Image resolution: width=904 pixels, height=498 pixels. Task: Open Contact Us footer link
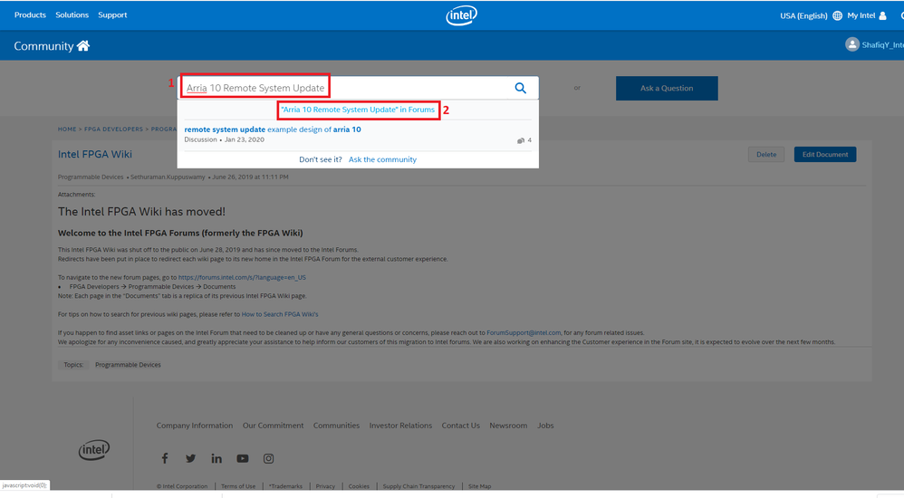click(461, 426)
